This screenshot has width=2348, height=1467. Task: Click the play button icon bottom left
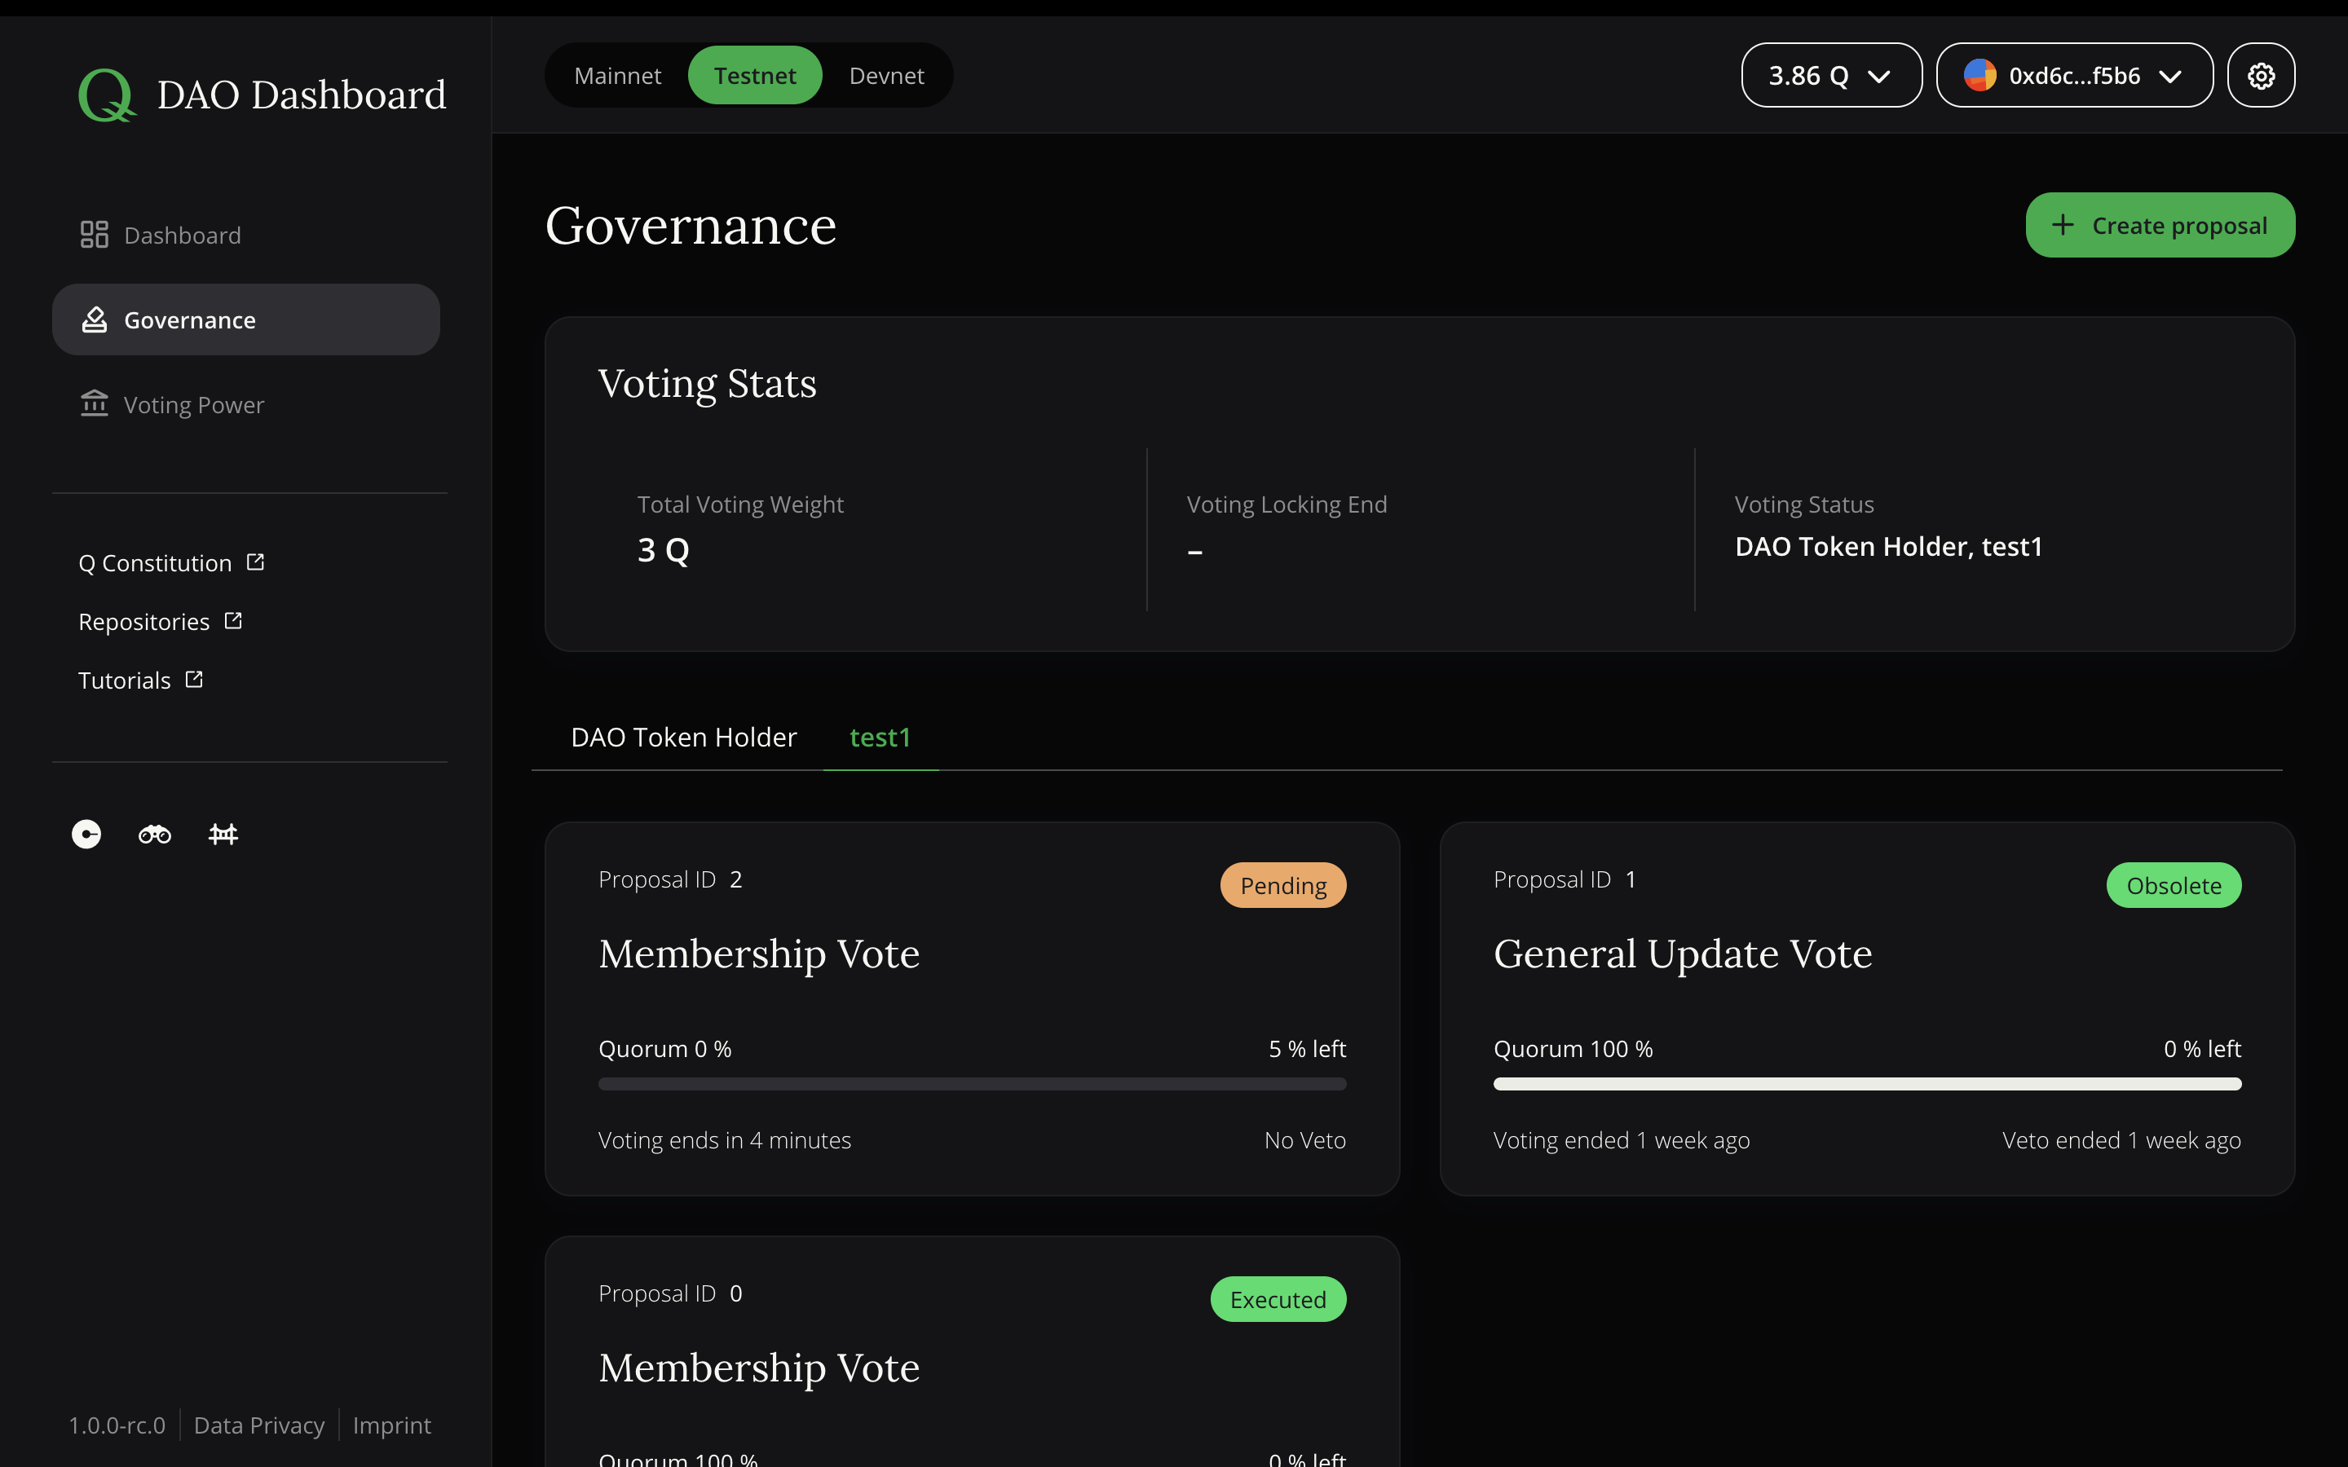(x=85, y=831)
